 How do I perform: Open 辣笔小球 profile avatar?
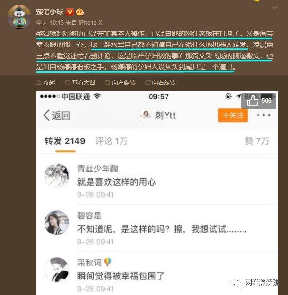coord(19,17)
